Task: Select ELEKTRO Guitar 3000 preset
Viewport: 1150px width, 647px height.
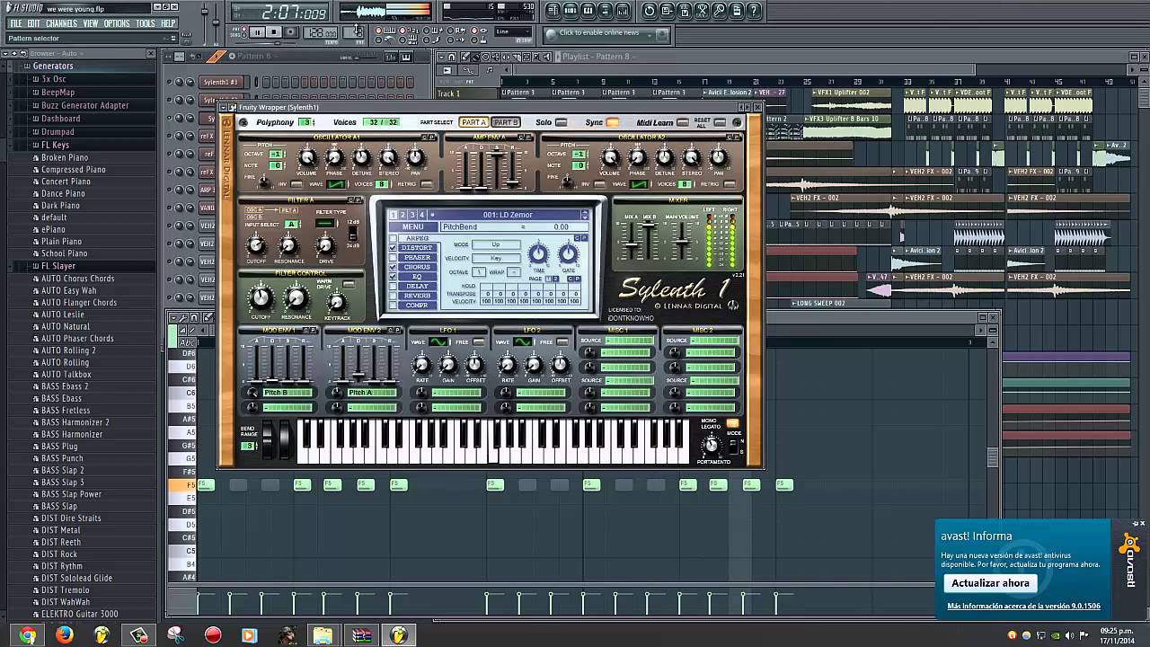Action: pyautogui.click(x=79, y=615)
